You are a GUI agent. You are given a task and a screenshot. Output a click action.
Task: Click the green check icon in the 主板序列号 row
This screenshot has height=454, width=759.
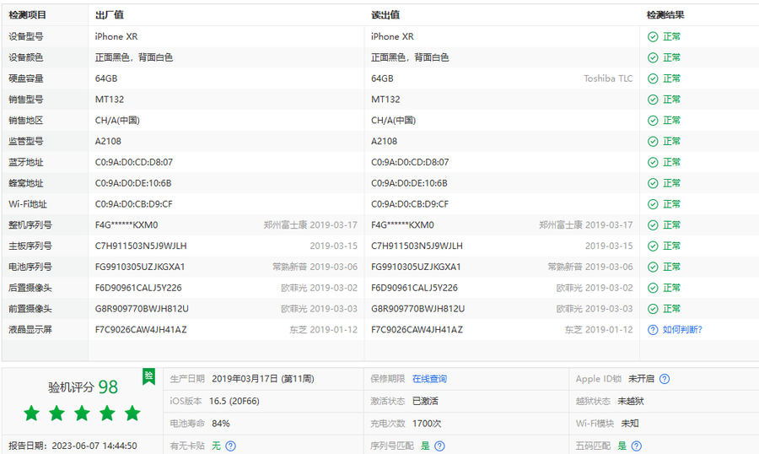point(653,246)
